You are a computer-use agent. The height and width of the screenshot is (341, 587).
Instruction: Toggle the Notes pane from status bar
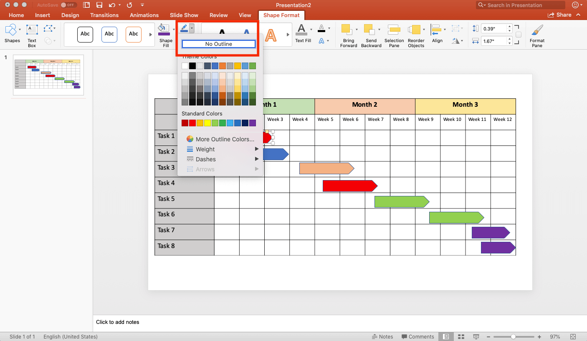382,336
